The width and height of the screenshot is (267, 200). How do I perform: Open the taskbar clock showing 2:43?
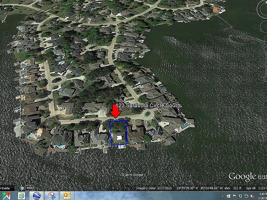coord(262,196)
